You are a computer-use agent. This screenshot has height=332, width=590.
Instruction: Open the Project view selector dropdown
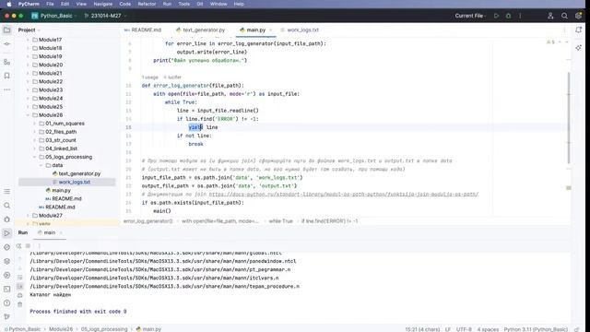point(29,30)
